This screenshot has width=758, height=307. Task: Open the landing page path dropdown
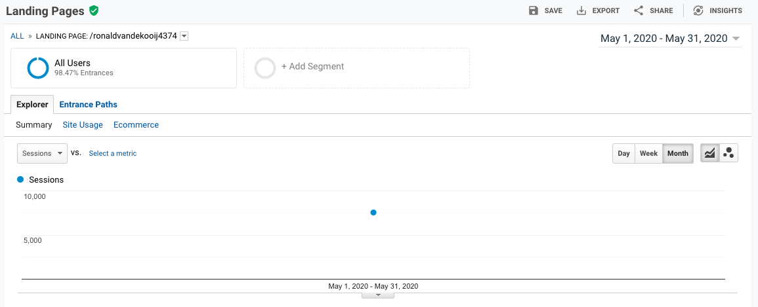[x=184, y=36]
